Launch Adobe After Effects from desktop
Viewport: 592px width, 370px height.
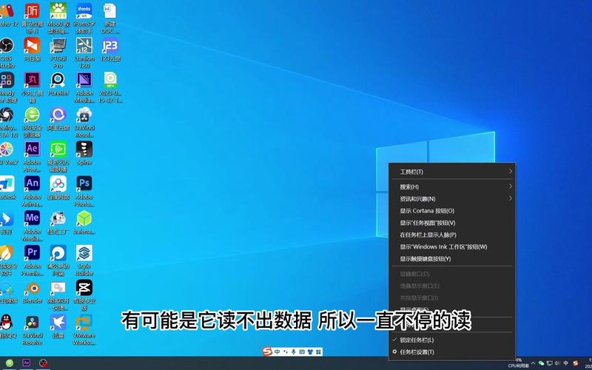click(x=32, y=157)
